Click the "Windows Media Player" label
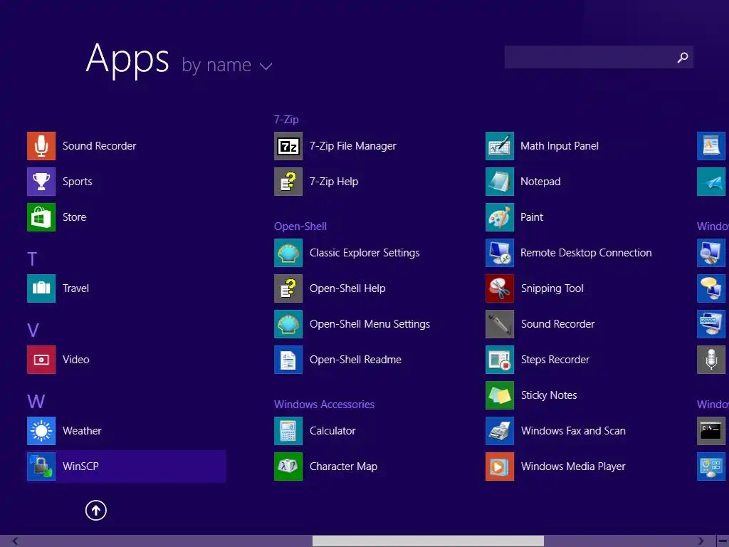The width and height of the screenshot is (729, 547). [x=573, y=467]
